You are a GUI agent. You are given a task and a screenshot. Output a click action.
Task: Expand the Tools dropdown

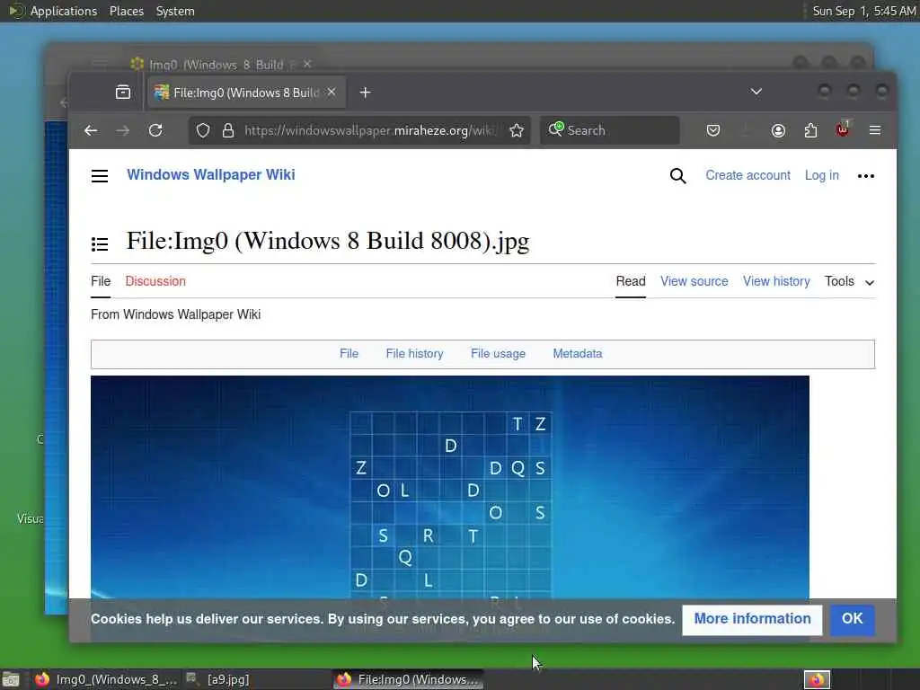[x=849, y=281]
